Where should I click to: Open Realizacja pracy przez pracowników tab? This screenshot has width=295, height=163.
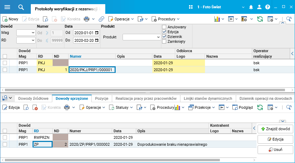pos(146,98)
